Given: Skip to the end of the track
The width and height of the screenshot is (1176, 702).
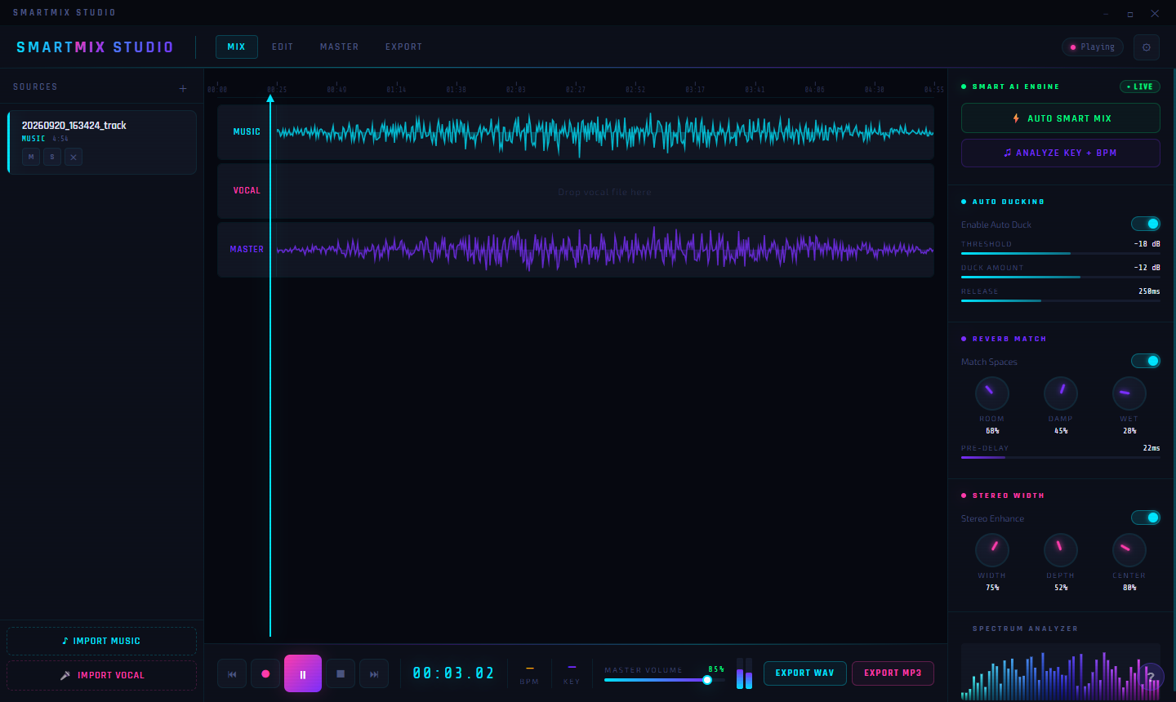Looking at the screenshot, I should 374,673.
